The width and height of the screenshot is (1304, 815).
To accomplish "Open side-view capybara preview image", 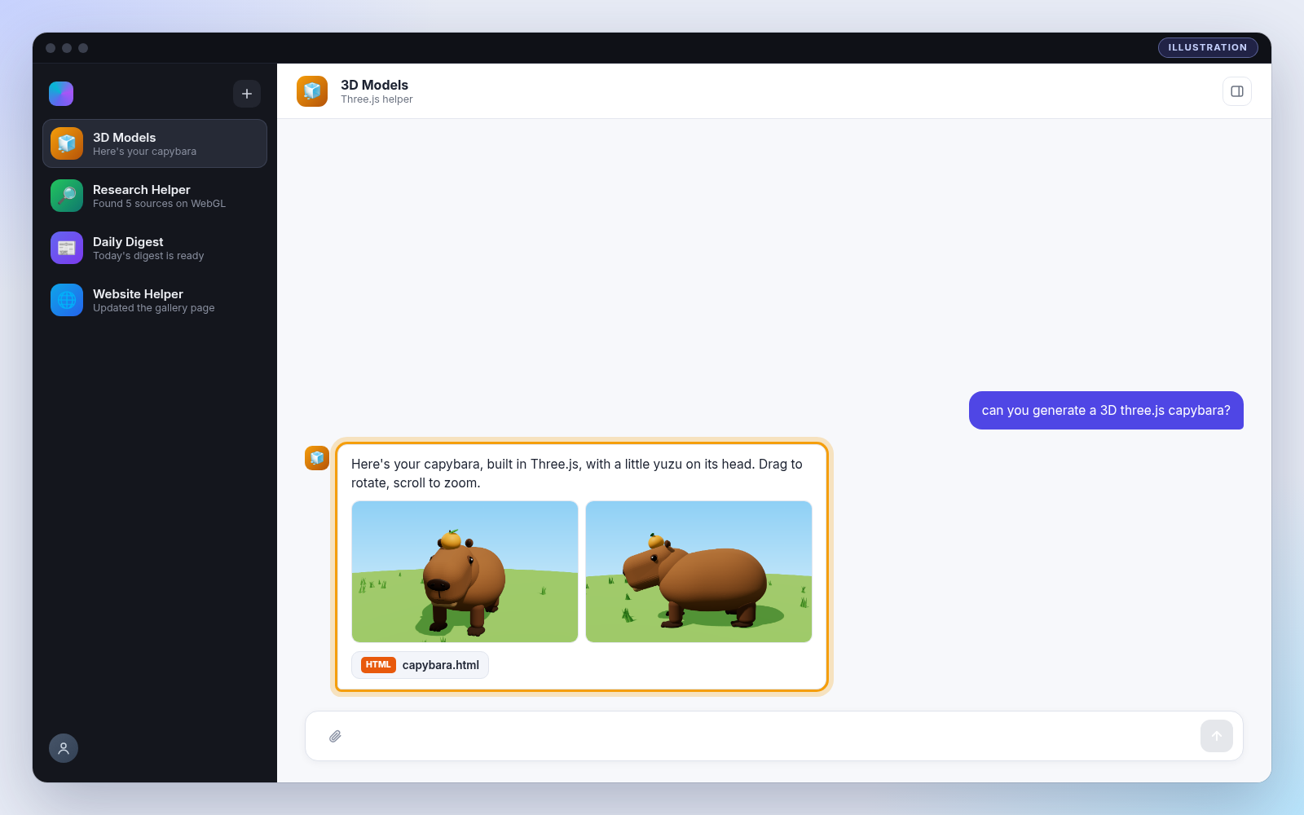I will tap(698, 571).
